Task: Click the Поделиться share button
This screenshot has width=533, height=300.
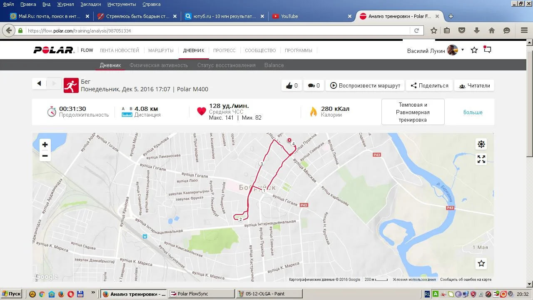Action: pyautogui.click(x=429, y=85)
